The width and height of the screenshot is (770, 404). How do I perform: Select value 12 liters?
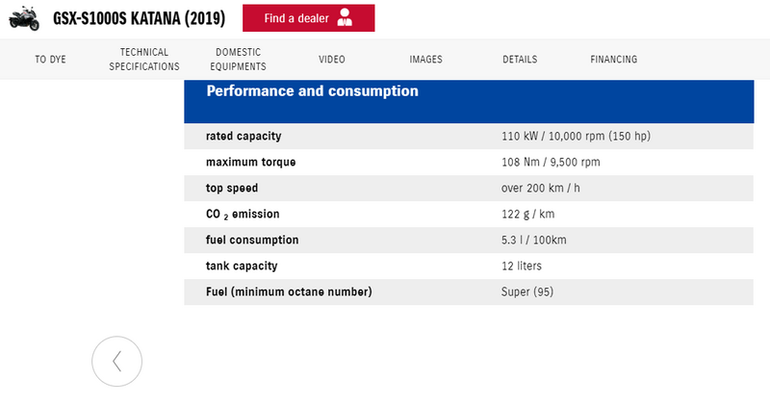[x=522, y=266]
